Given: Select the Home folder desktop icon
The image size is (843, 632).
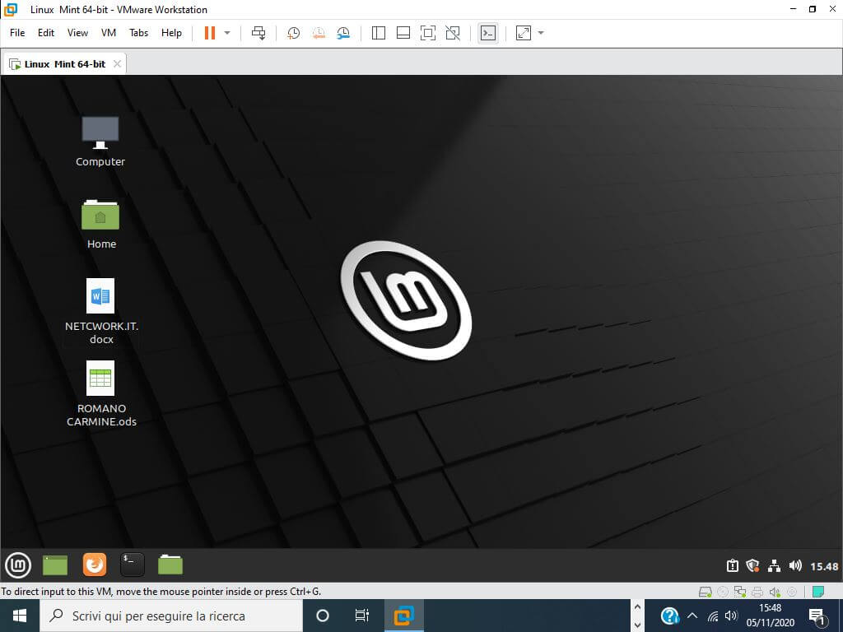Looking at the screenshot, I should [101, 224].
